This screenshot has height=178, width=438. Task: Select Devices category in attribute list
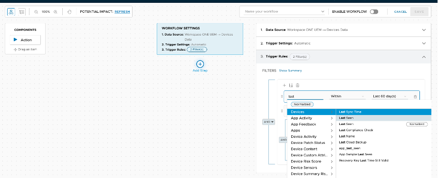pyautogui.click(x=311, y=112)
